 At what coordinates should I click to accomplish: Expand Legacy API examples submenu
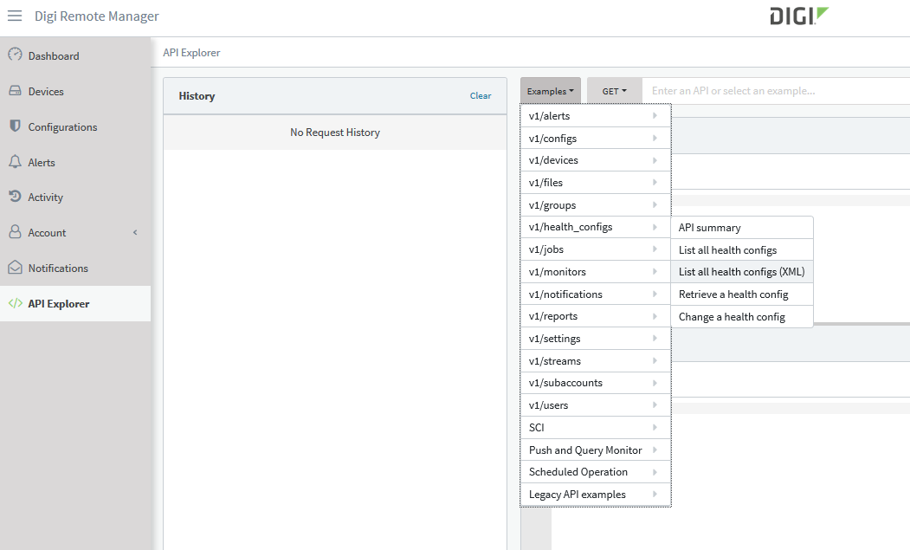596,495
